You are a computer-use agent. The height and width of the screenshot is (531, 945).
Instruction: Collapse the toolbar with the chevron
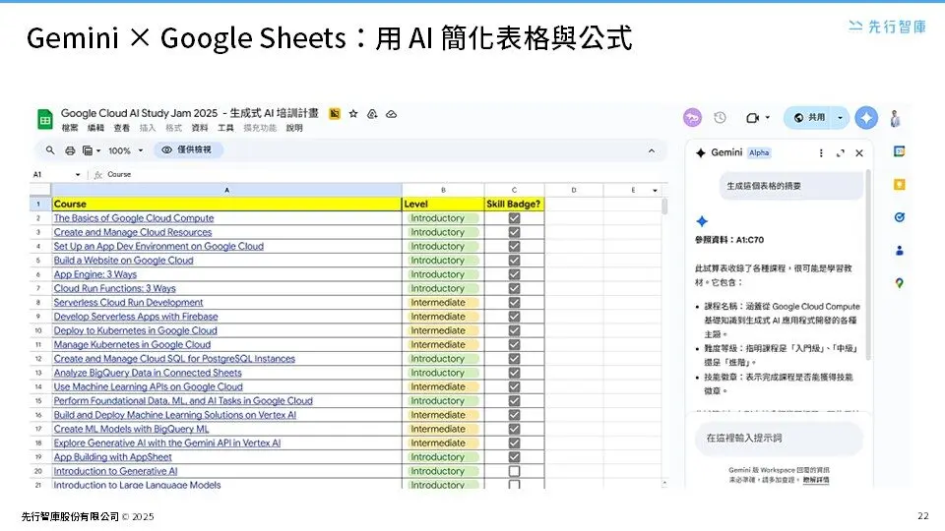click(x=652, y=150)
